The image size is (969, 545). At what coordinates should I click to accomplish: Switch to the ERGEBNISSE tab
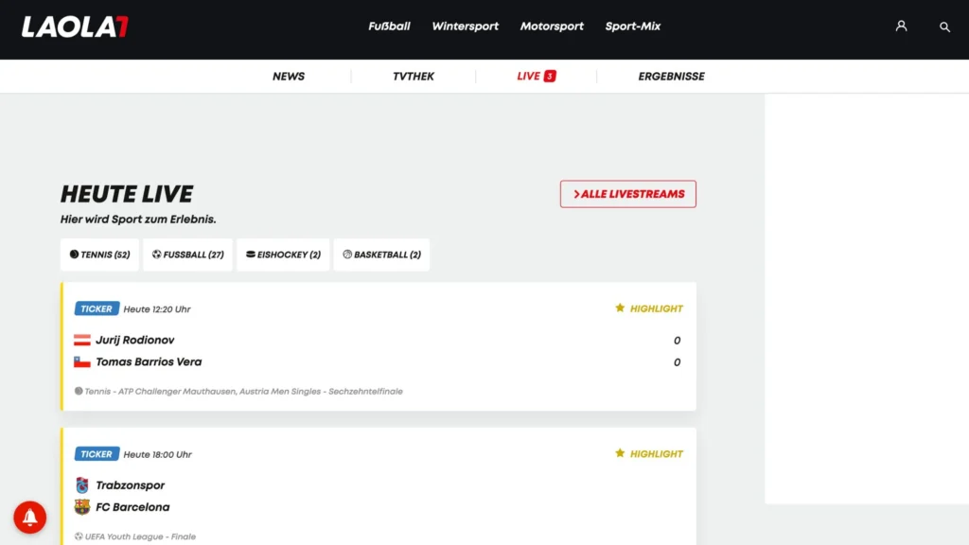coord(671,76)
